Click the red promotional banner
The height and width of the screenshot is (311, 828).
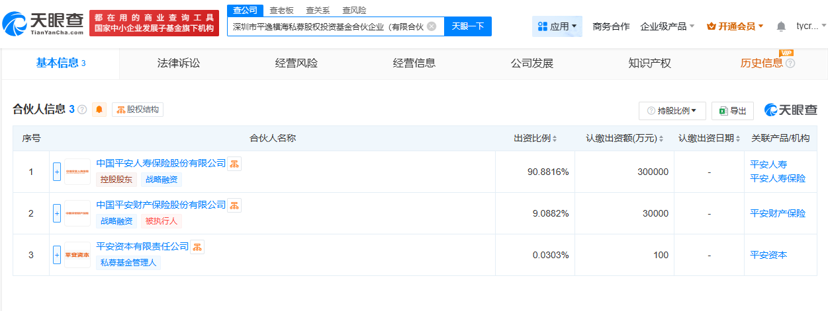[154, 23]
